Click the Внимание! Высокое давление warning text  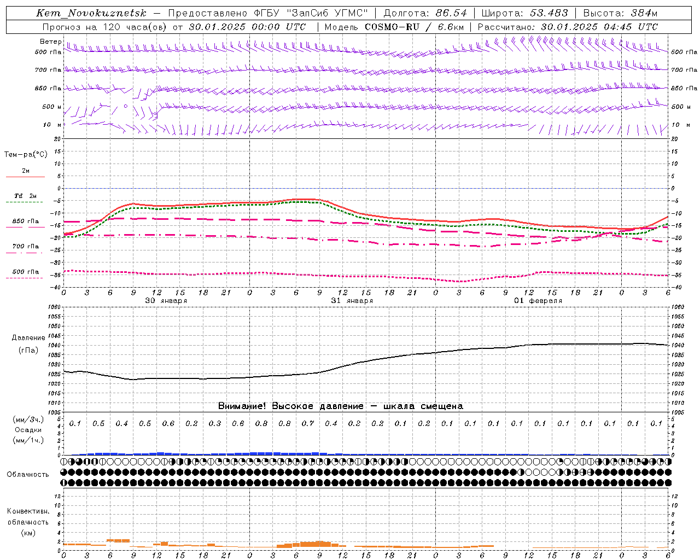click(340, 406)
